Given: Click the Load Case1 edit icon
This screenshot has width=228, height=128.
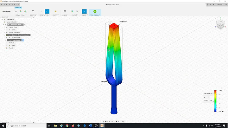Looking at the screenshot, I should point(23,40).
